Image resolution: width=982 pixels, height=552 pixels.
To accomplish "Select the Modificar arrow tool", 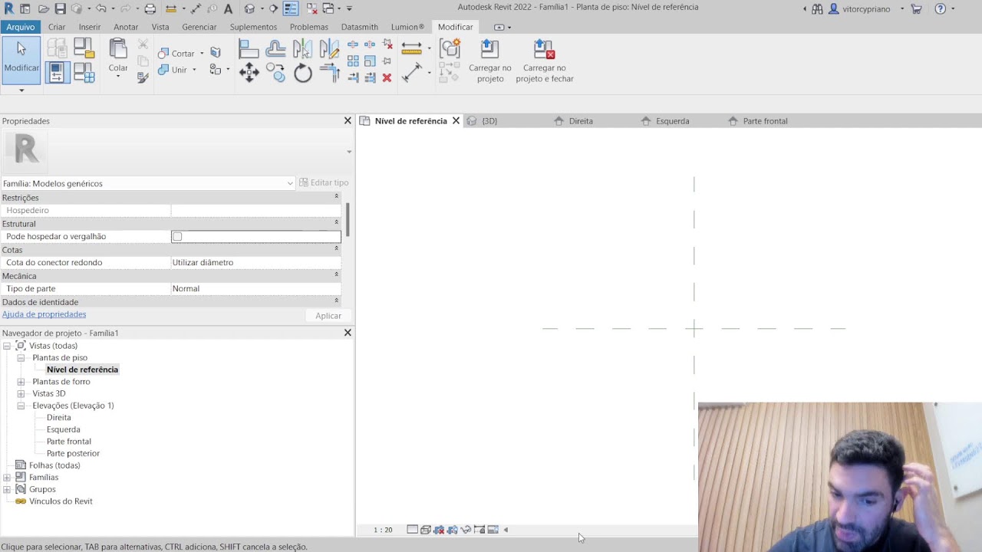I will coord(21,60).
